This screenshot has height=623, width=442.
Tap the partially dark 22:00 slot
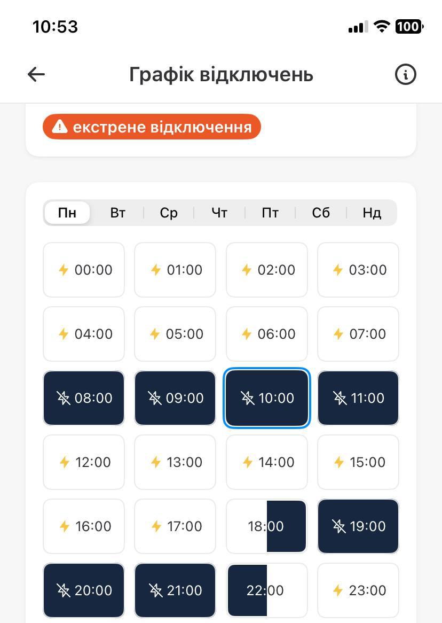pyautogui.click(x=267, y=590)
